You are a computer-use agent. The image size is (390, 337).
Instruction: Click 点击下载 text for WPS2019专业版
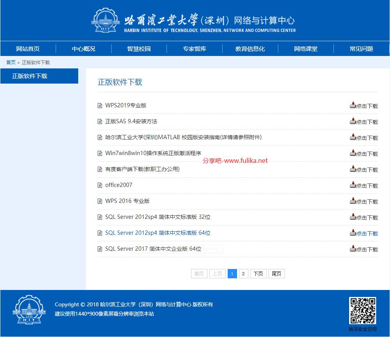point(367,106)
